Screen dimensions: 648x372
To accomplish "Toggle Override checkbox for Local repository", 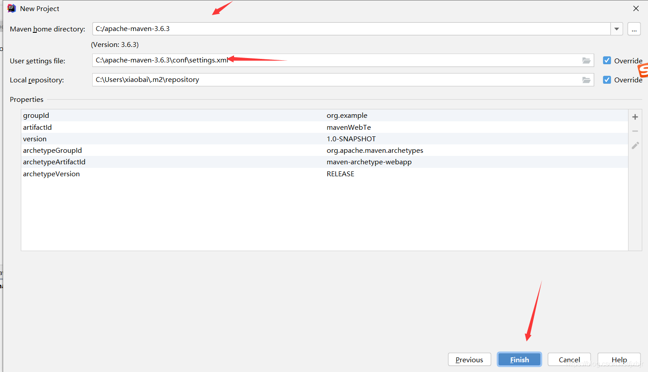I will (607, 80).
